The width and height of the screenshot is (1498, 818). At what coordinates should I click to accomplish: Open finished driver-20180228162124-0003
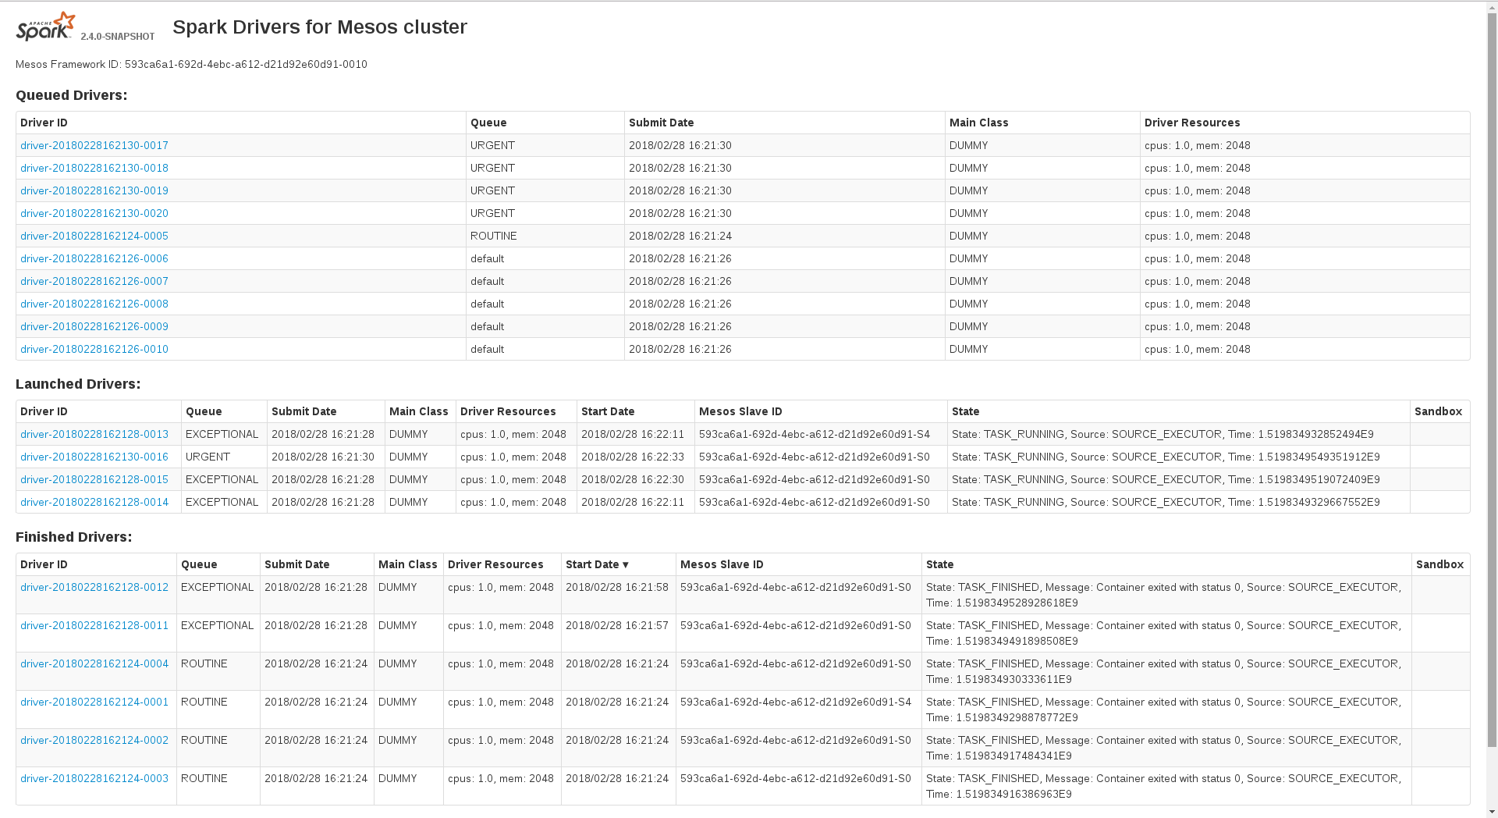94,778
